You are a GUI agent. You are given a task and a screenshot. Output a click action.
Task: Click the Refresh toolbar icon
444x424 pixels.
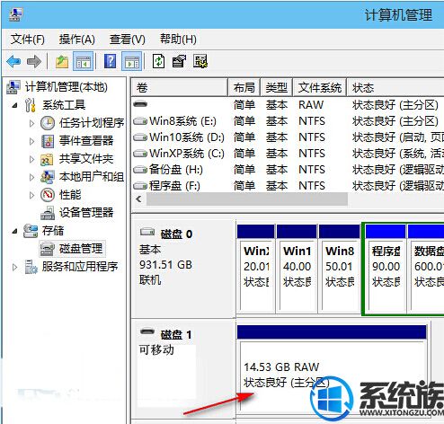coord(158,61)
